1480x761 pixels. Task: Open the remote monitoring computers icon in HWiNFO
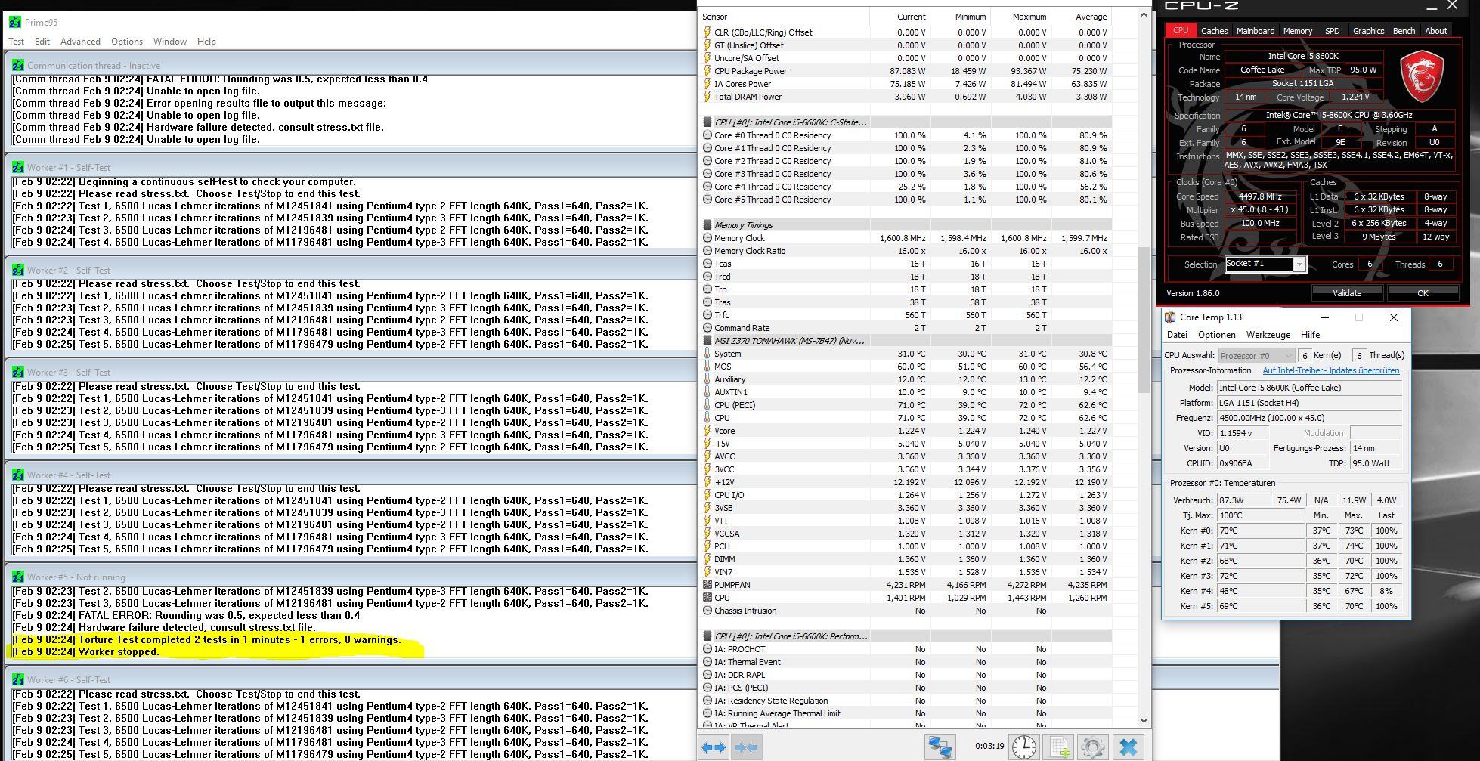coord(940,747)
